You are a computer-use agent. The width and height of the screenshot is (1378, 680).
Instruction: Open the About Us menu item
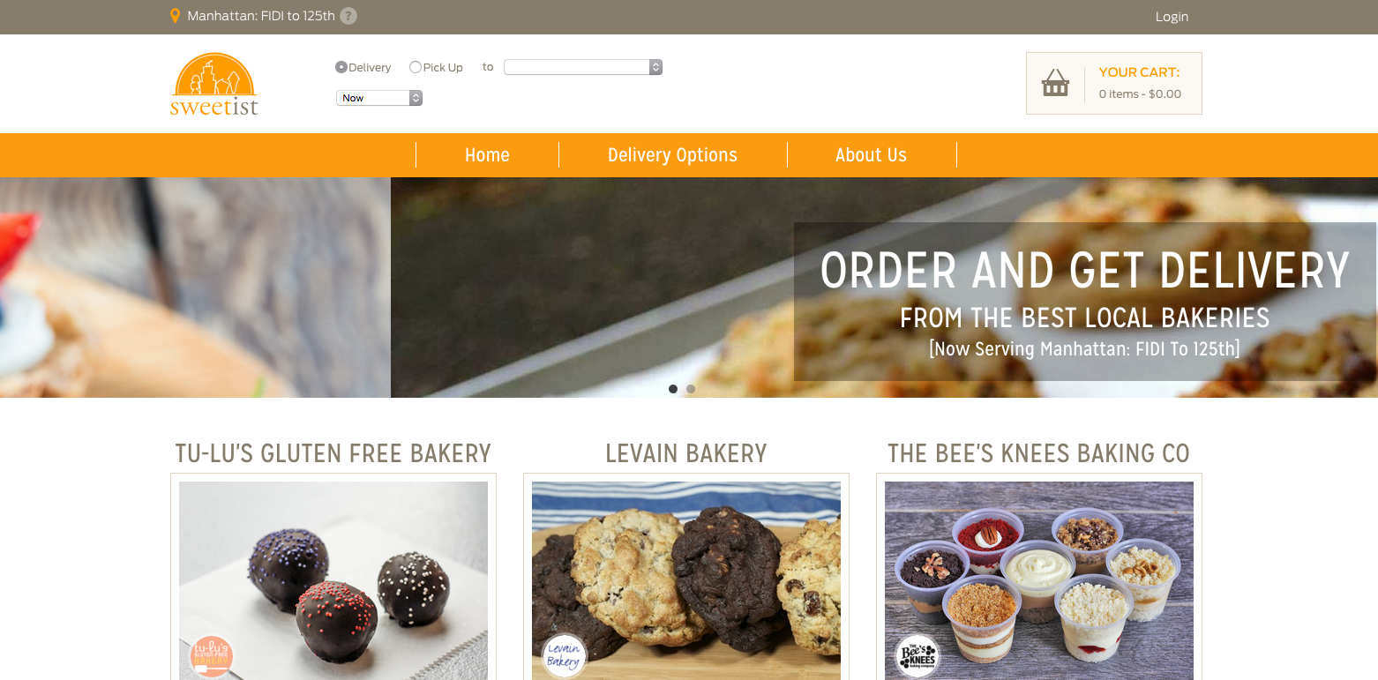pos(871,155)
